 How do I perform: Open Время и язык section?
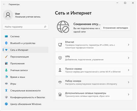click(x=26, y=77)
